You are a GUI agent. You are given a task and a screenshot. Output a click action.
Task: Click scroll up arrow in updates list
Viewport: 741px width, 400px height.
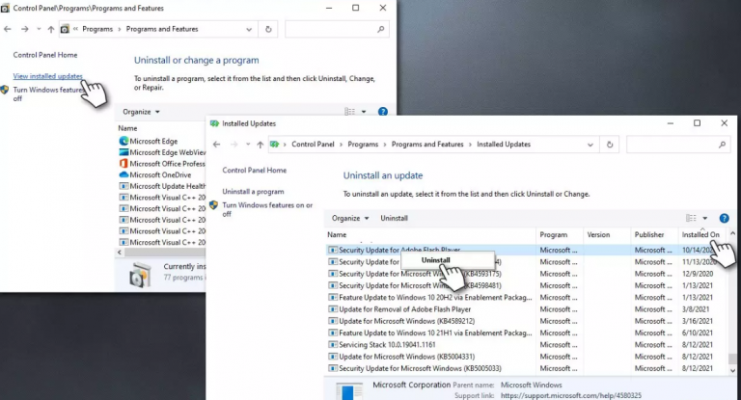[x=732, y=234]
